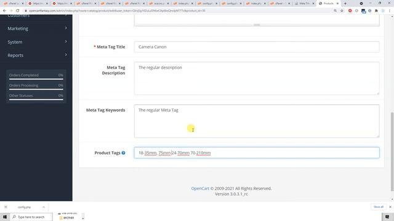
Task: Click the page vertical scrollbar thumb
Action: [392, 152]
